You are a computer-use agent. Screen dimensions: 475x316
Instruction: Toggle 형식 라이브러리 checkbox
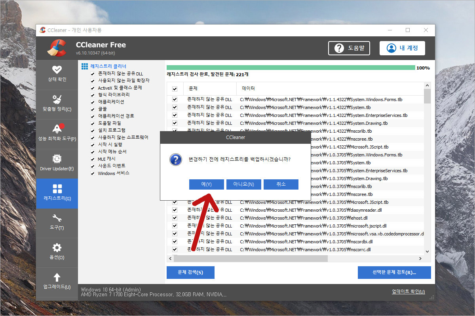click(92, 95)
